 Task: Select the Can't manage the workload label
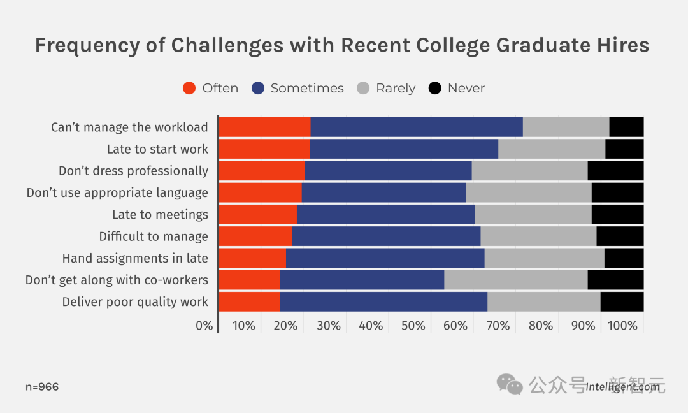pyautogui.click(x=129, y=127)
